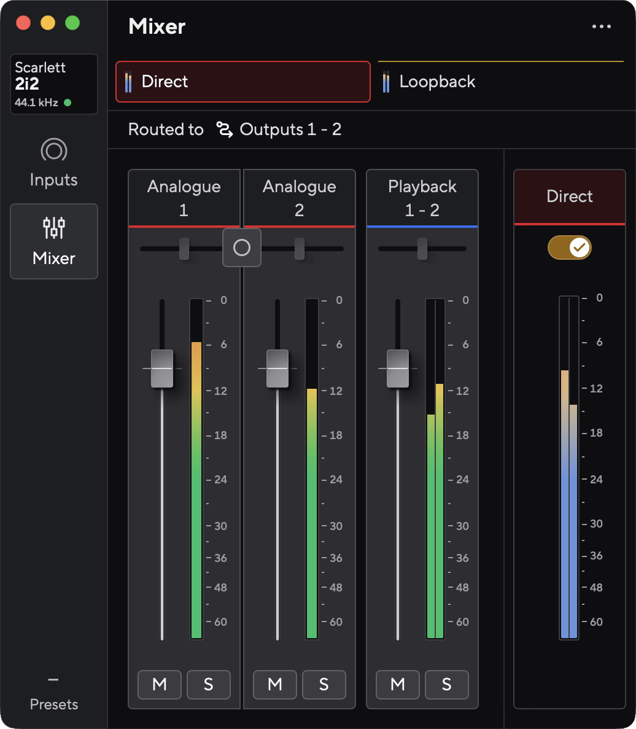Click the Analogue 1 volume fader knob

pos(162,368)
